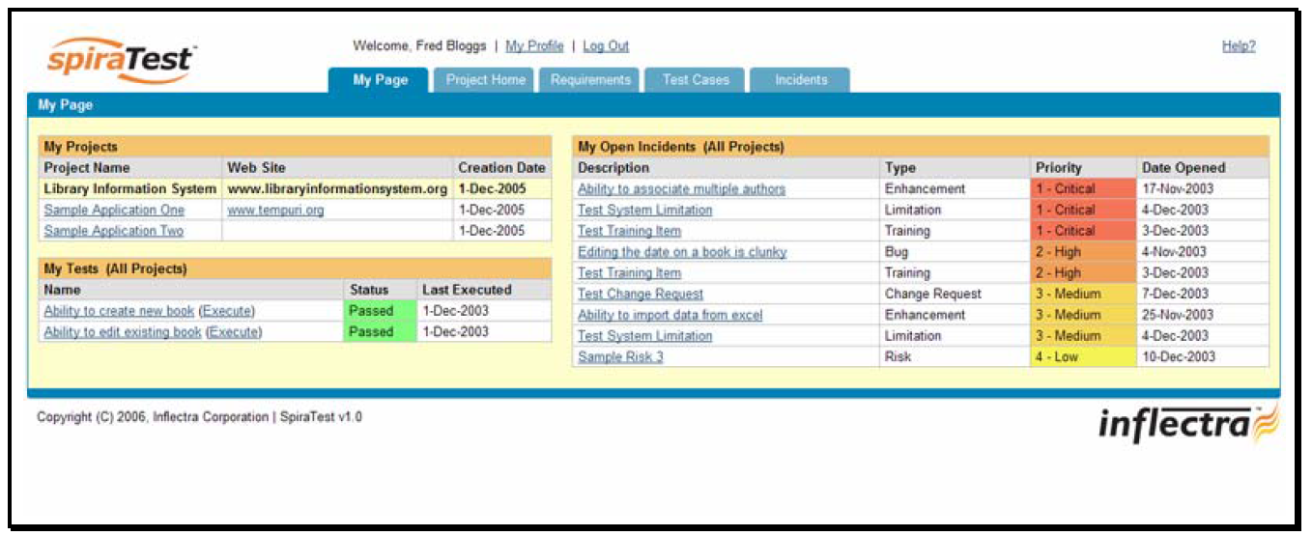Open 'Ability to associate multiple authors' incident
Image resolution: width=1312 pixels, height=536 pixels.
point(681,189)
